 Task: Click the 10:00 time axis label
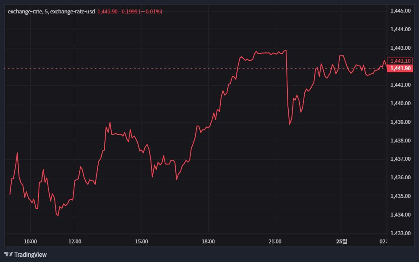coord(30,241)
